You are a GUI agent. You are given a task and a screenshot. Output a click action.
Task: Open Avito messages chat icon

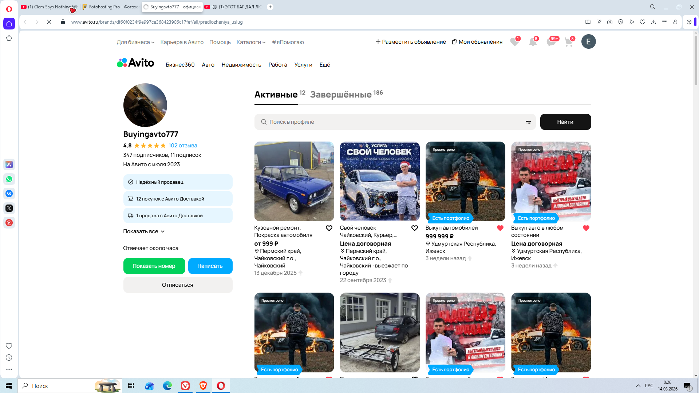pyautogui.click(x=551, y=42)
